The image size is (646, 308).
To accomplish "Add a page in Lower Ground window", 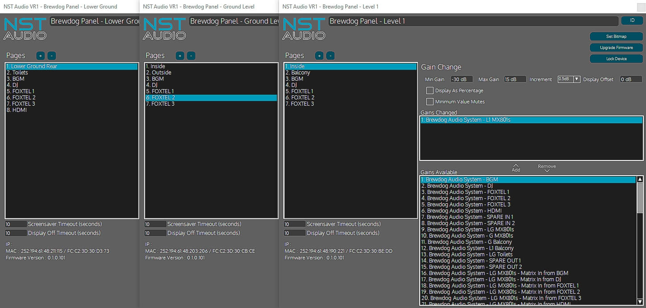I will (x=41, y=56).
